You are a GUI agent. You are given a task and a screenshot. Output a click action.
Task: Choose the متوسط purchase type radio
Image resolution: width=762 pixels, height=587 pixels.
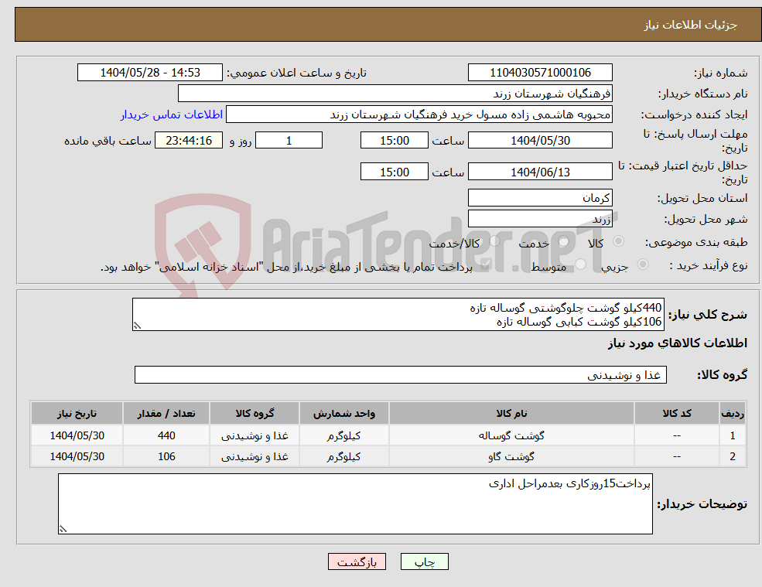pos(580,264)
